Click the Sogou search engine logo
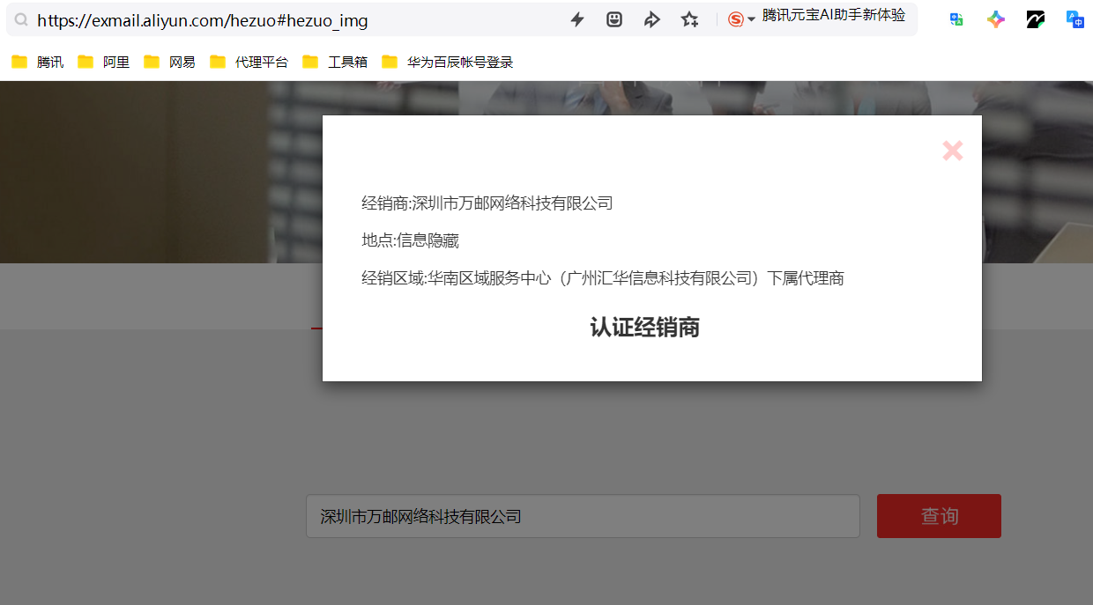The width and height of the screenshot is (1093, 605). (736, 19)
